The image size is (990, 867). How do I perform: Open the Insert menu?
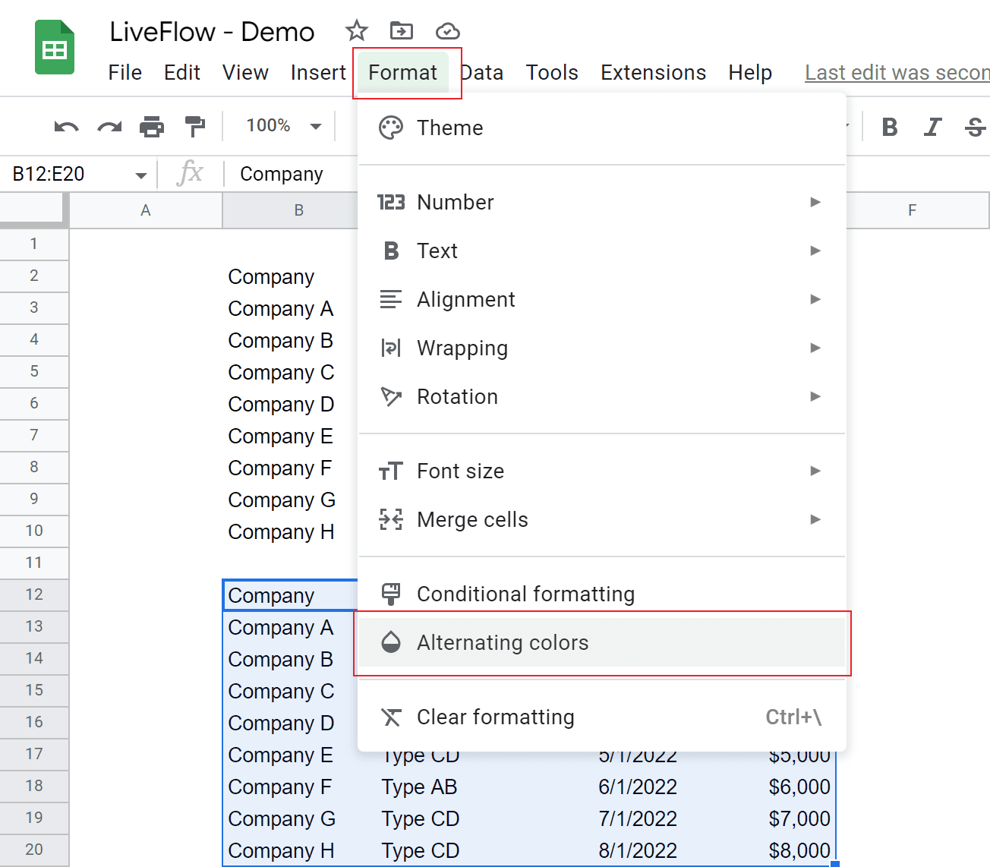[318, 73]
